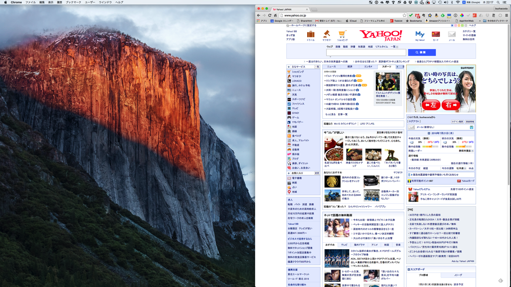Click the ログイン履歴 button
511x287 pixels.
tap(457, 121)
